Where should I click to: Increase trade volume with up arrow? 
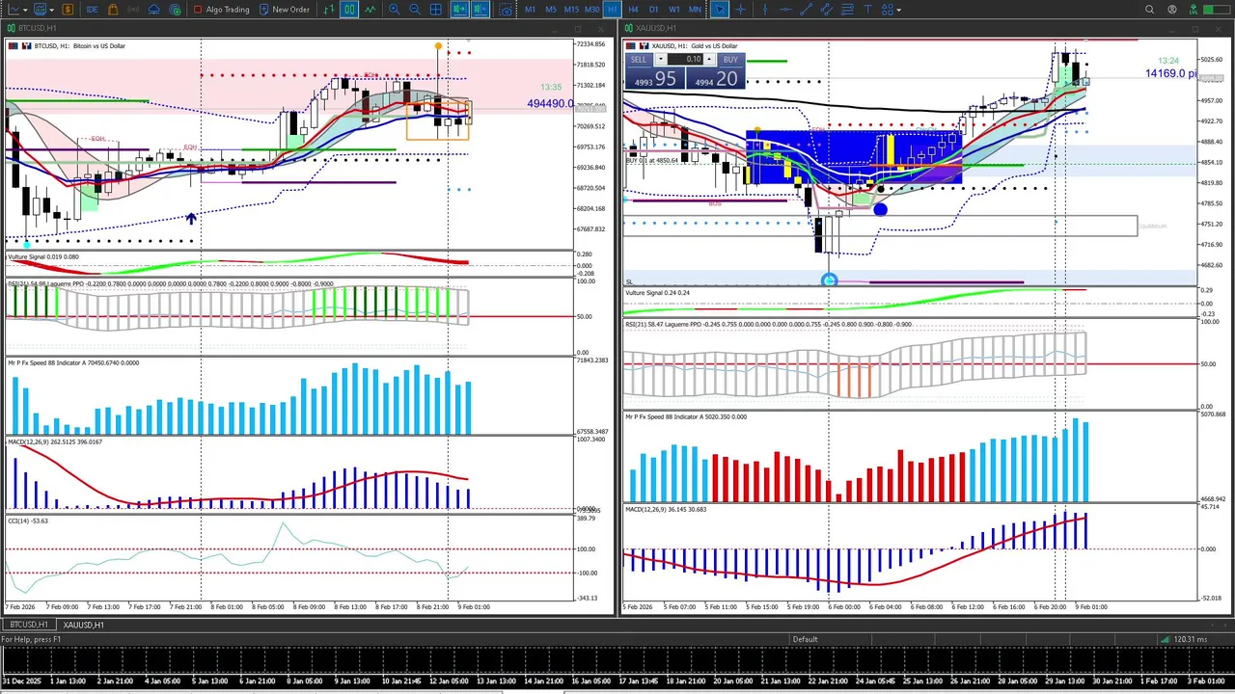(708, 59)
